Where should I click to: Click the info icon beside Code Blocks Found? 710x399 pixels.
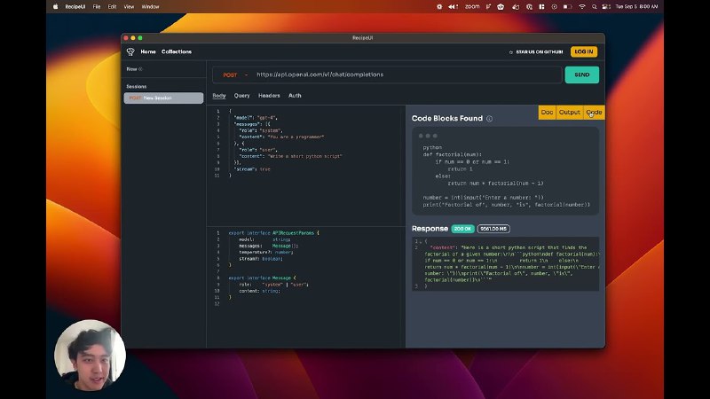click(490, 119)
